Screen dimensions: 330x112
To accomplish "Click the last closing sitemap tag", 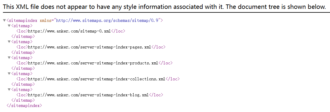I will [x=23, y=100].
